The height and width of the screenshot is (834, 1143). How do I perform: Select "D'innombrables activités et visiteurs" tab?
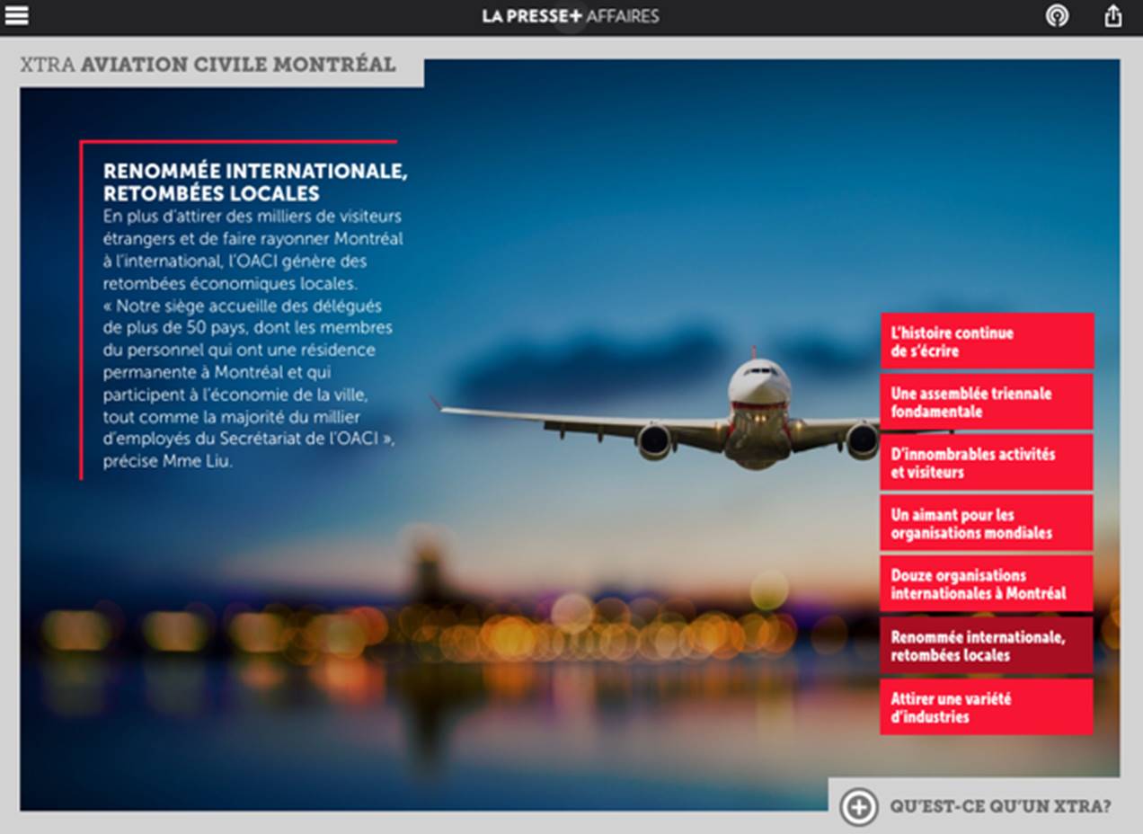click(x=987, y=463)
